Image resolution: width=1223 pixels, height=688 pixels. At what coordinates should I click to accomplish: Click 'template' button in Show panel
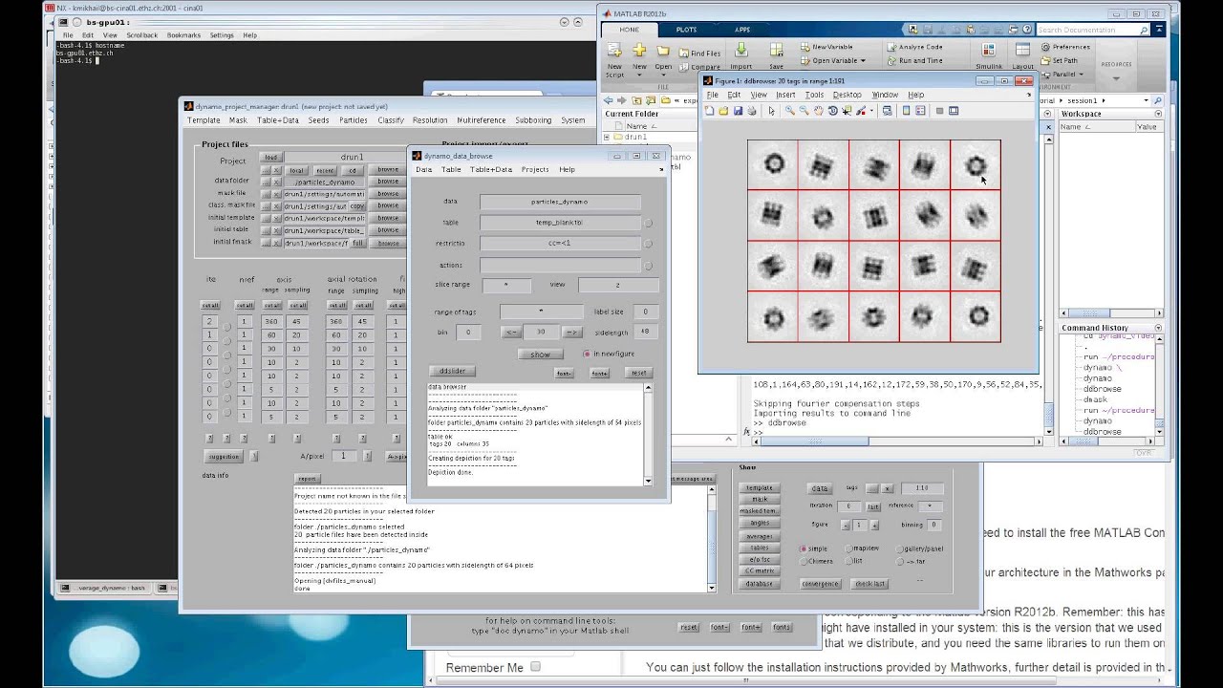pos(760,487)
